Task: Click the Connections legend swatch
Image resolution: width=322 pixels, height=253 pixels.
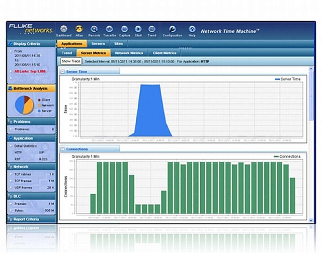Action: click(276, 157)
